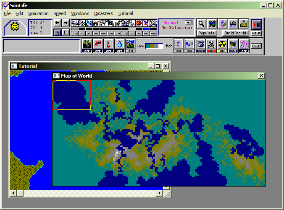Open the world map icon
Screen dimensions: 284x210
tap(212, 24)
